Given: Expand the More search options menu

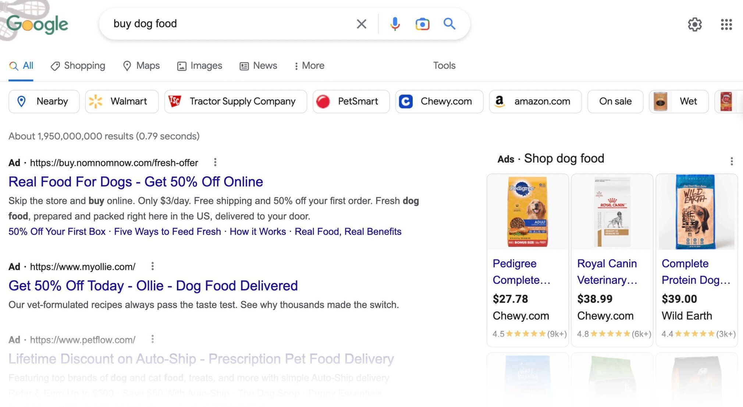Looking at the screenshot, I should (x=309, y=66).
